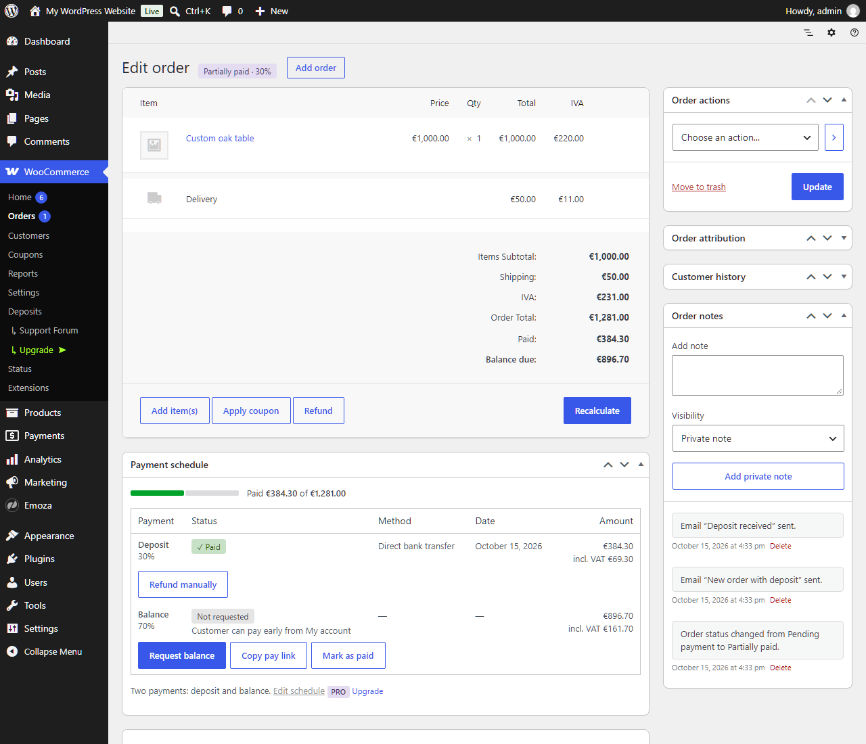The height and width of the screenshot is (744, 866).
Task: Open the settings gear icon in header
Action: click(831, 32)
